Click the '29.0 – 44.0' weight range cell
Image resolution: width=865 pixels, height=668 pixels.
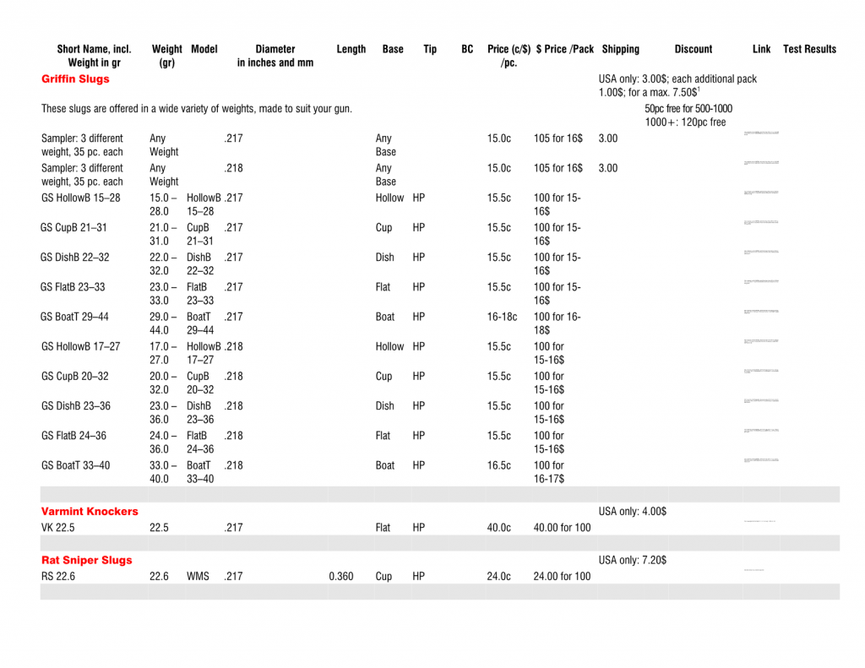pos(163,323)
